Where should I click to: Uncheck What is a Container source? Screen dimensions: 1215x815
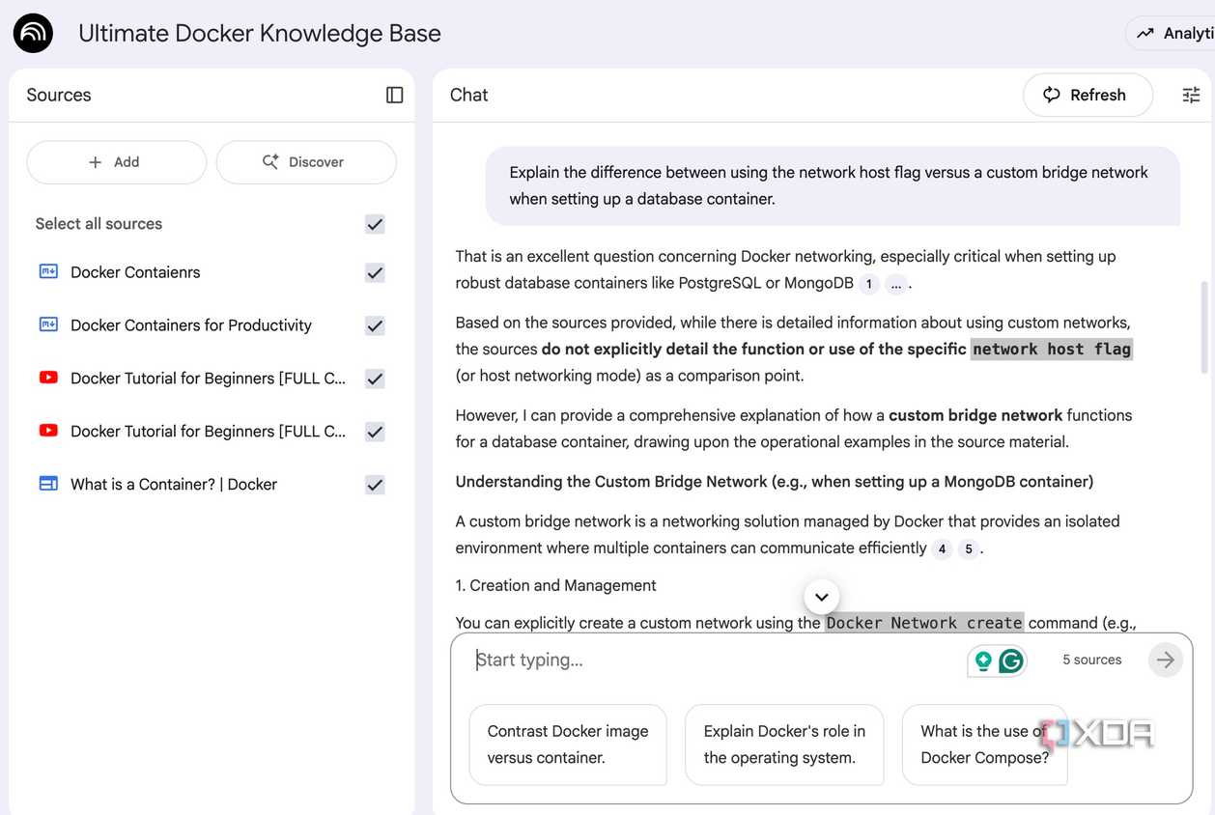pyautogui.click(x=375, y=485)
